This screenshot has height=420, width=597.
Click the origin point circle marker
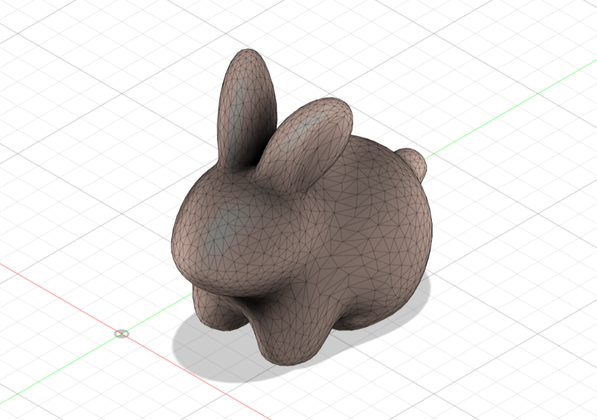[122, 334]
